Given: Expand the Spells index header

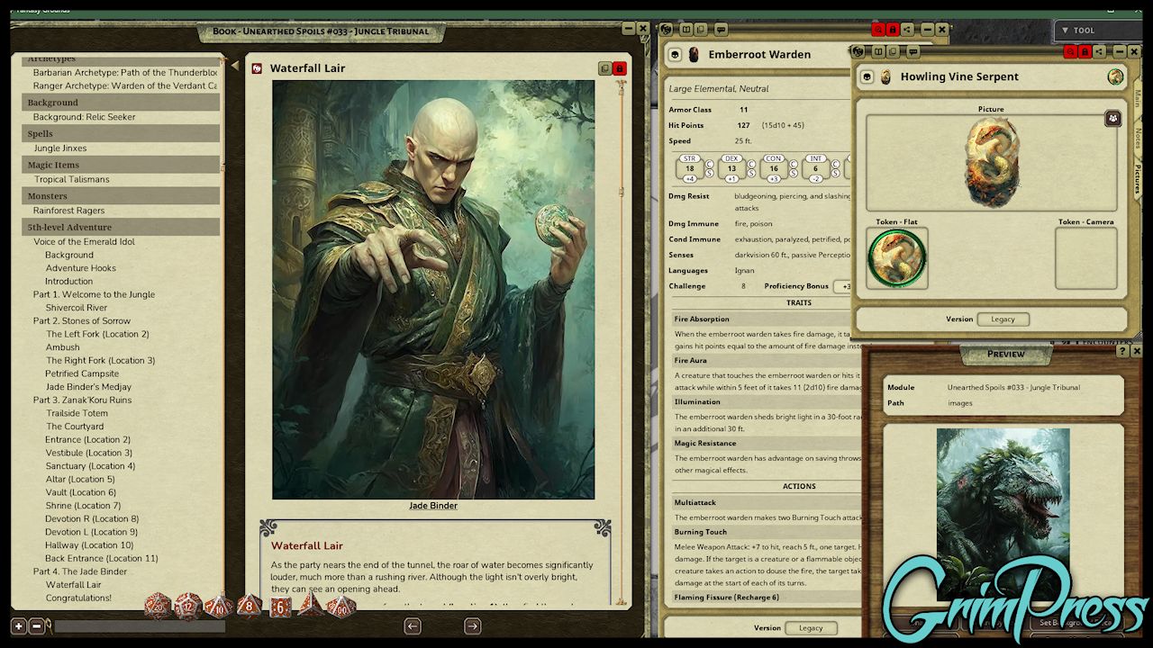Looking at the screenshot, I should pos(121,134).
